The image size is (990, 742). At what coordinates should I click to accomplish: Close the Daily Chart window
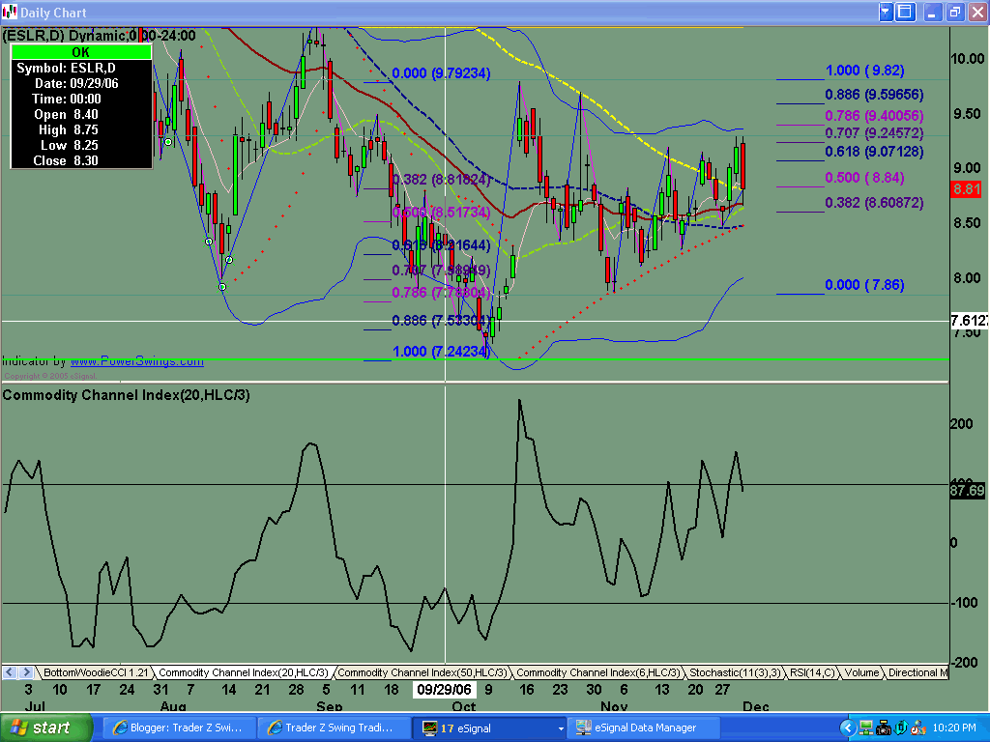pos(976,12)
